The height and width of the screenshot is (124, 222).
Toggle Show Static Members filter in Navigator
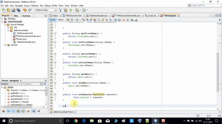click(x=14, y=111)
